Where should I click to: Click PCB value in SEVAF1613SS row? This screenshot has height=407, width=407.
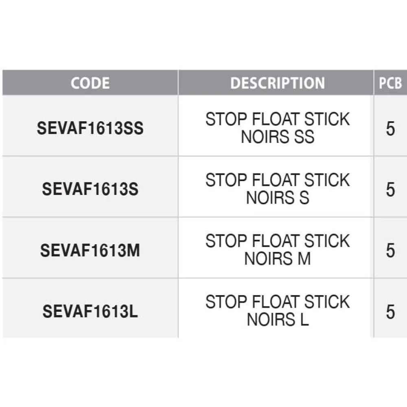[x=390, y=129]
